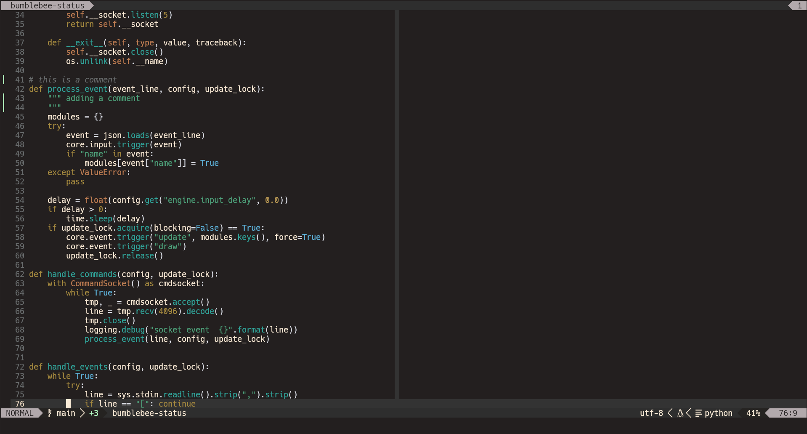Click logging.debug on line 68
This screenshot has width=807, height=434.
114,330
